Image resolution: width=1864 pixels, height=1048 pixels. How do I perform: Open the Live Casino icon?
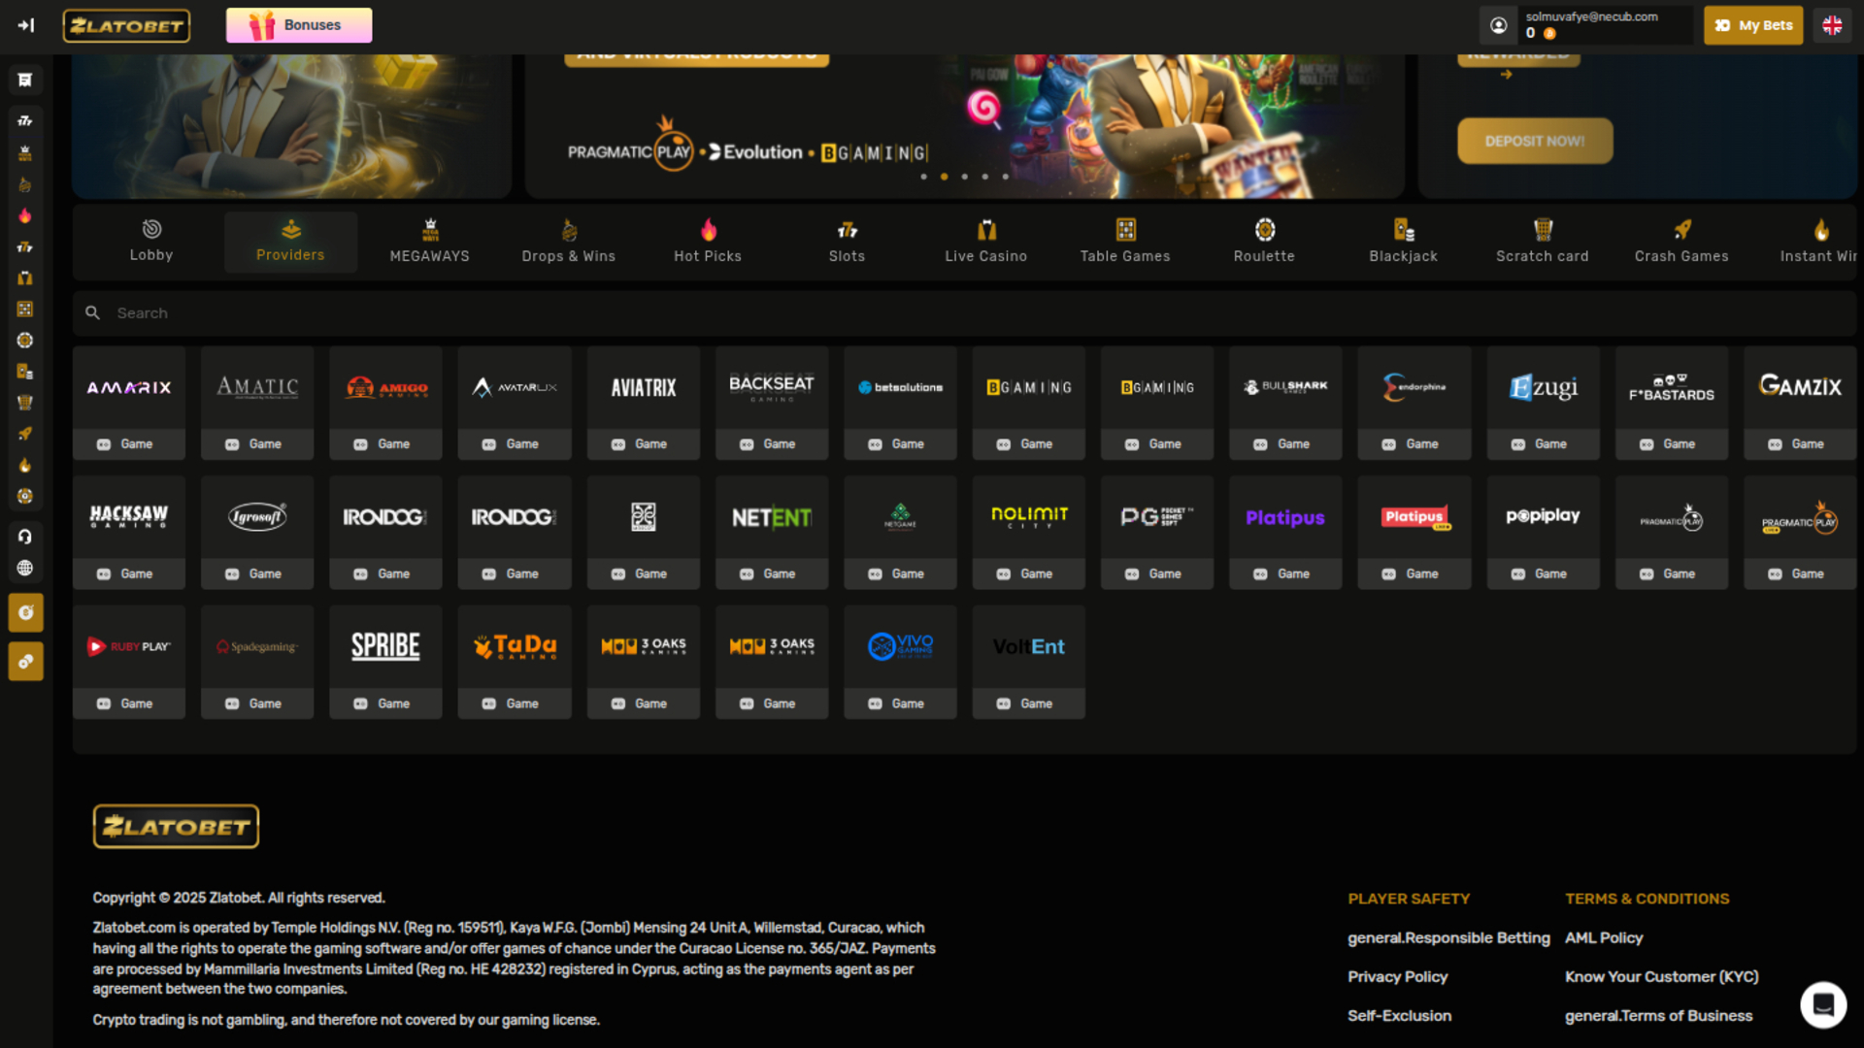click(986, 231)
